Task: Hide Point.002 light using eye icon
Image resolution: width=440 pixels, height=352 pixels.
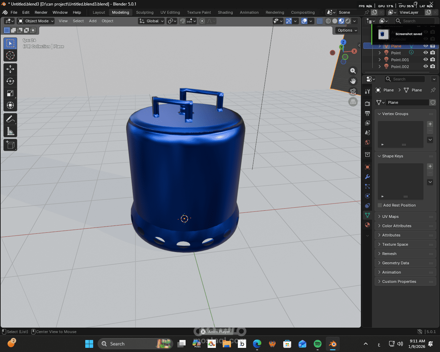Action: click(x=426, y=66)
